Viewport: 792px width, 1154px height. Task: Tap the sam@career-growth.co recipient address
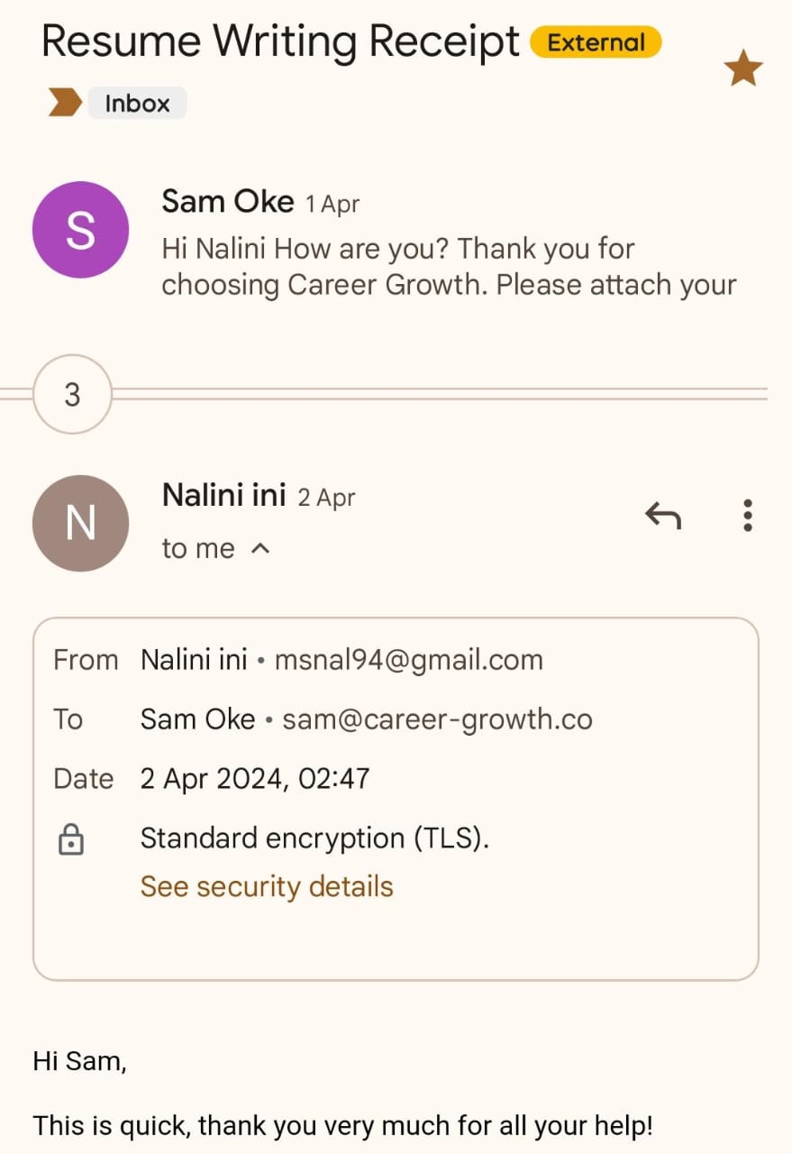437,719
